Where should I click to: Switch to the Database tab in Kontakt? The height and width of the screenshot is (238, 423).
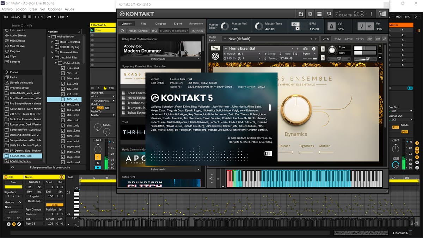click(161, 24)
